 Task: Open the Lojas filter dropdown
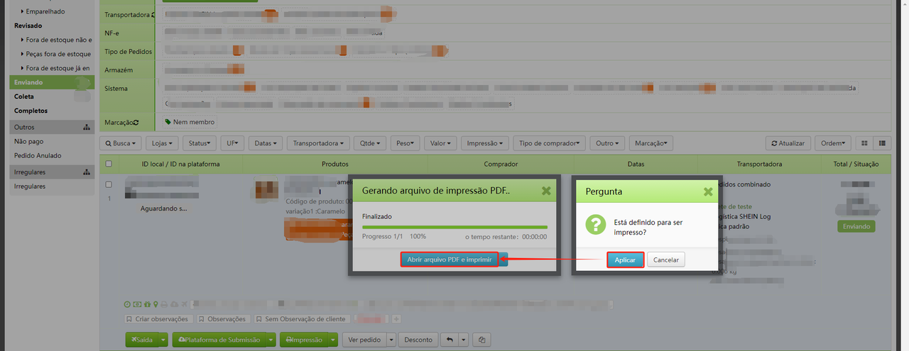(162, 143)
